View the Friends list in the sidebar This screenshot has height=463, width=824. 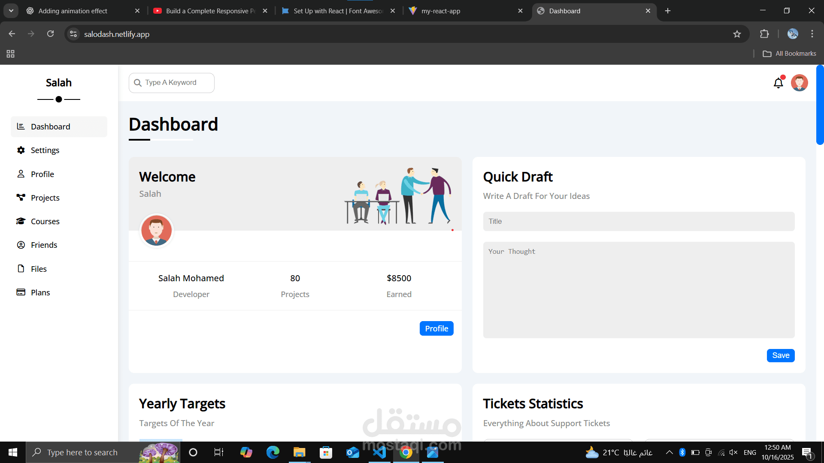pyautogui.click(x=44, y=245)
